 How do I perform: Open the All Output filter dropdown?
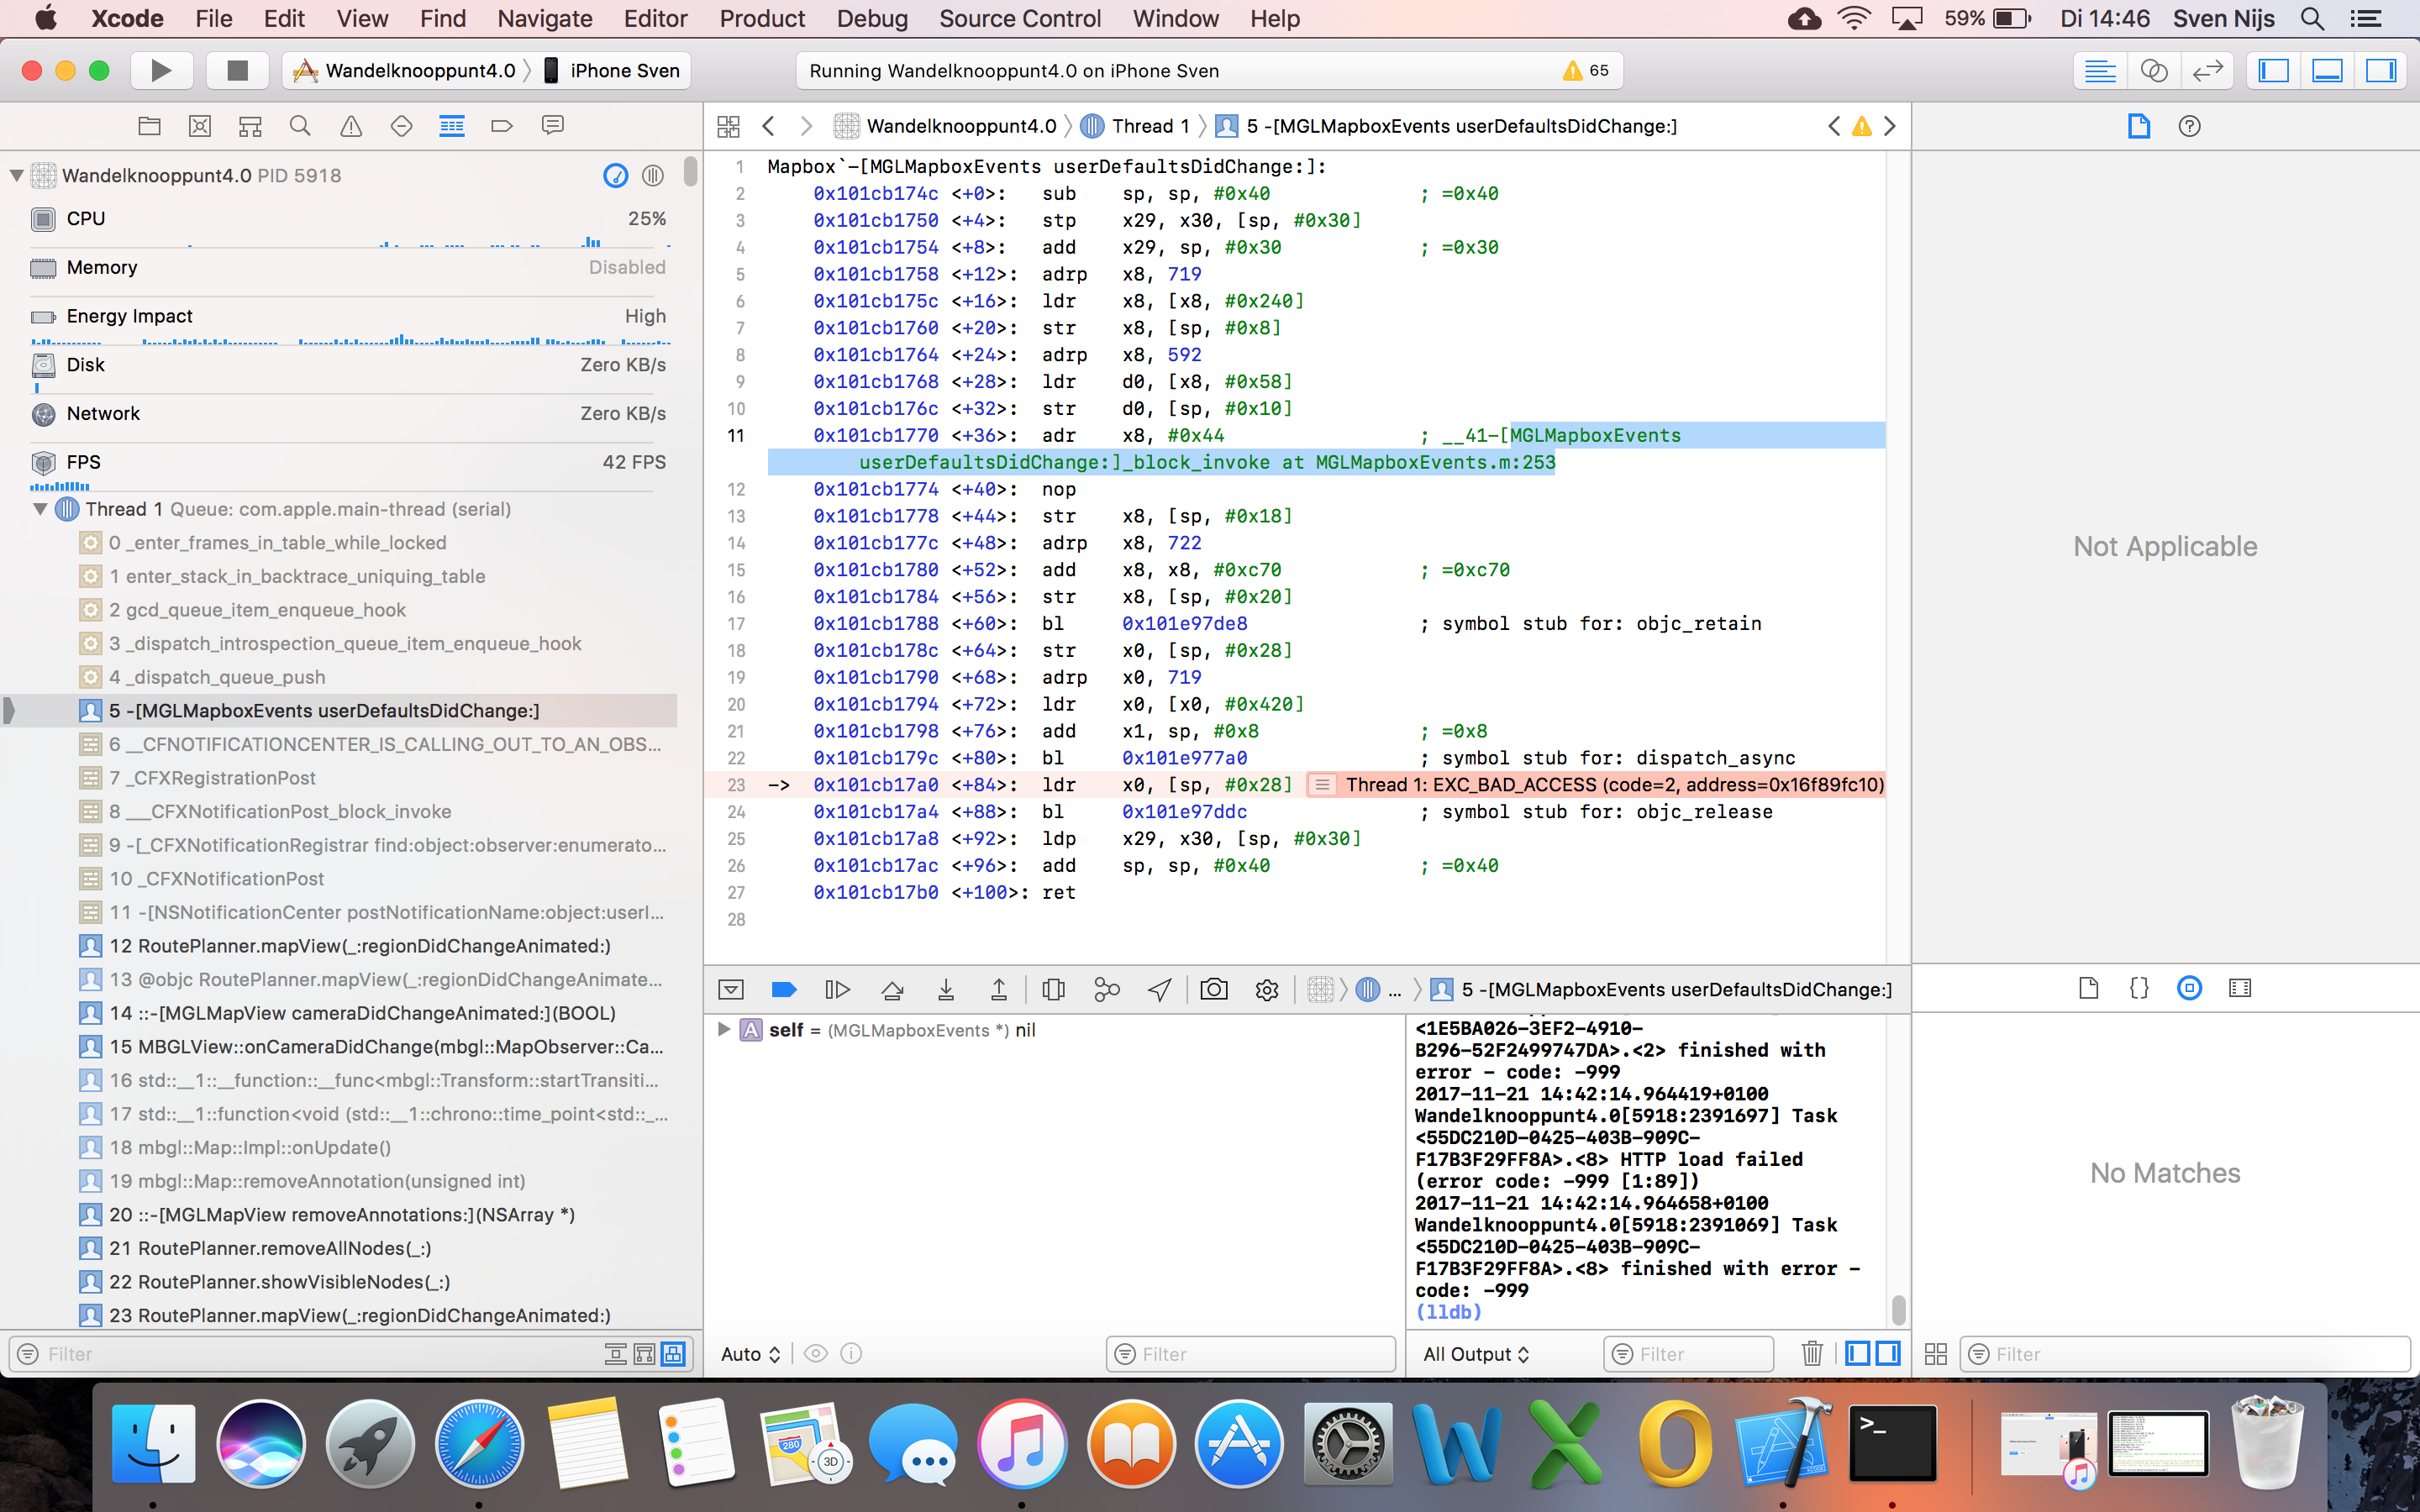click(1474, 1354)
